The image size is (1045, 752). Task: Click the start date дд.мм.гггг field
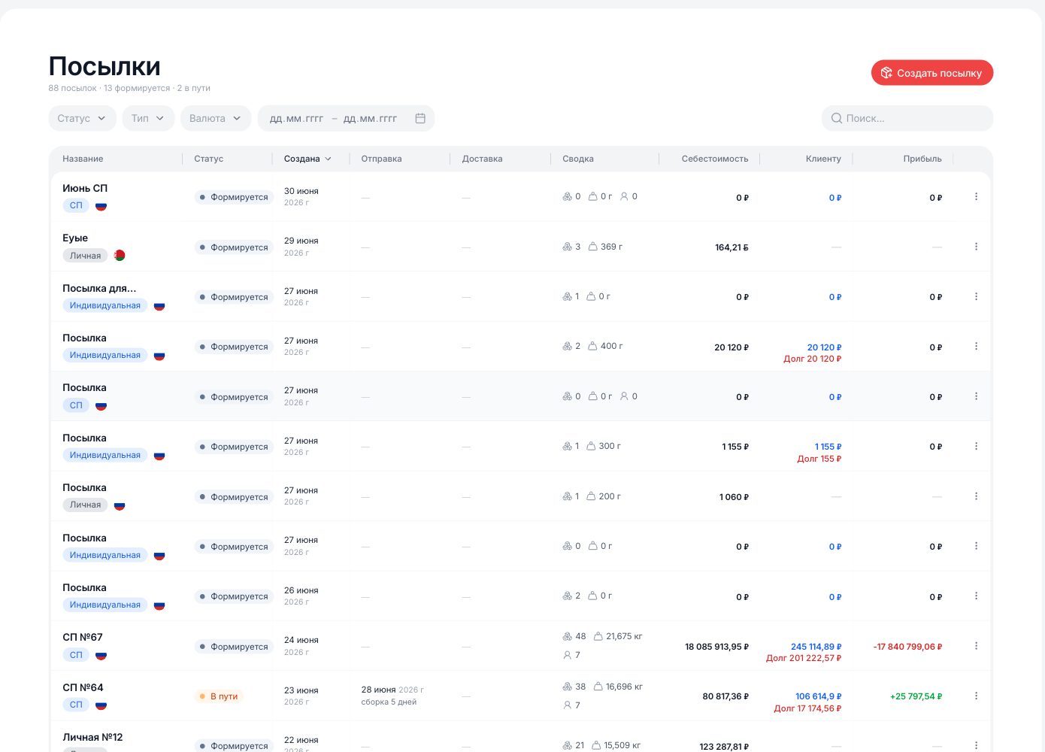tap(296, 118)
